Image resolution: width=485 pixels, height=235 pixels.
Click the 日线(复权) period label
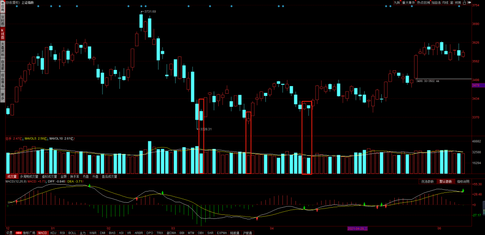point(13,3)
